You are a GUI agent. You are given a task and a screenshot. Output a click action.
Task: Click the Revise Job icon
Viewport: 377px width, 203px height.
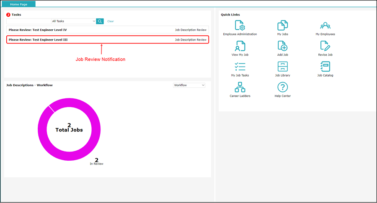[x=325, y=46]
